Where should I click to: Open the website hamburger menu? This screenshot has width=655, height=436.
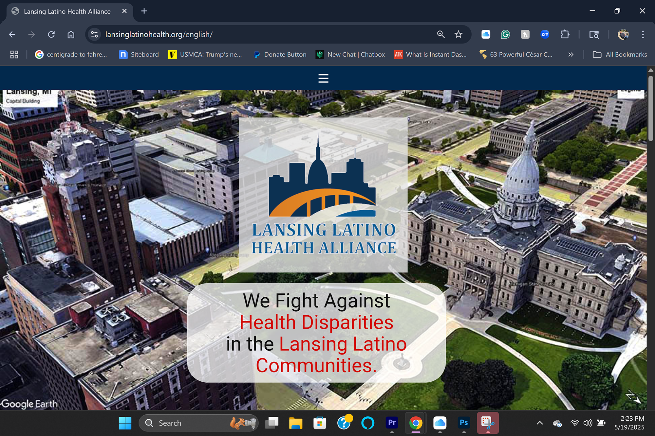point(323,78)
